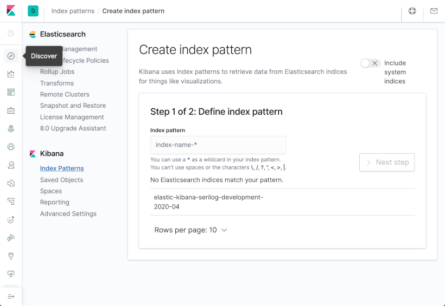Screen dimensions: 445x306
Task: Focus the Index pattern input field
Action: [x=218, y=145]
